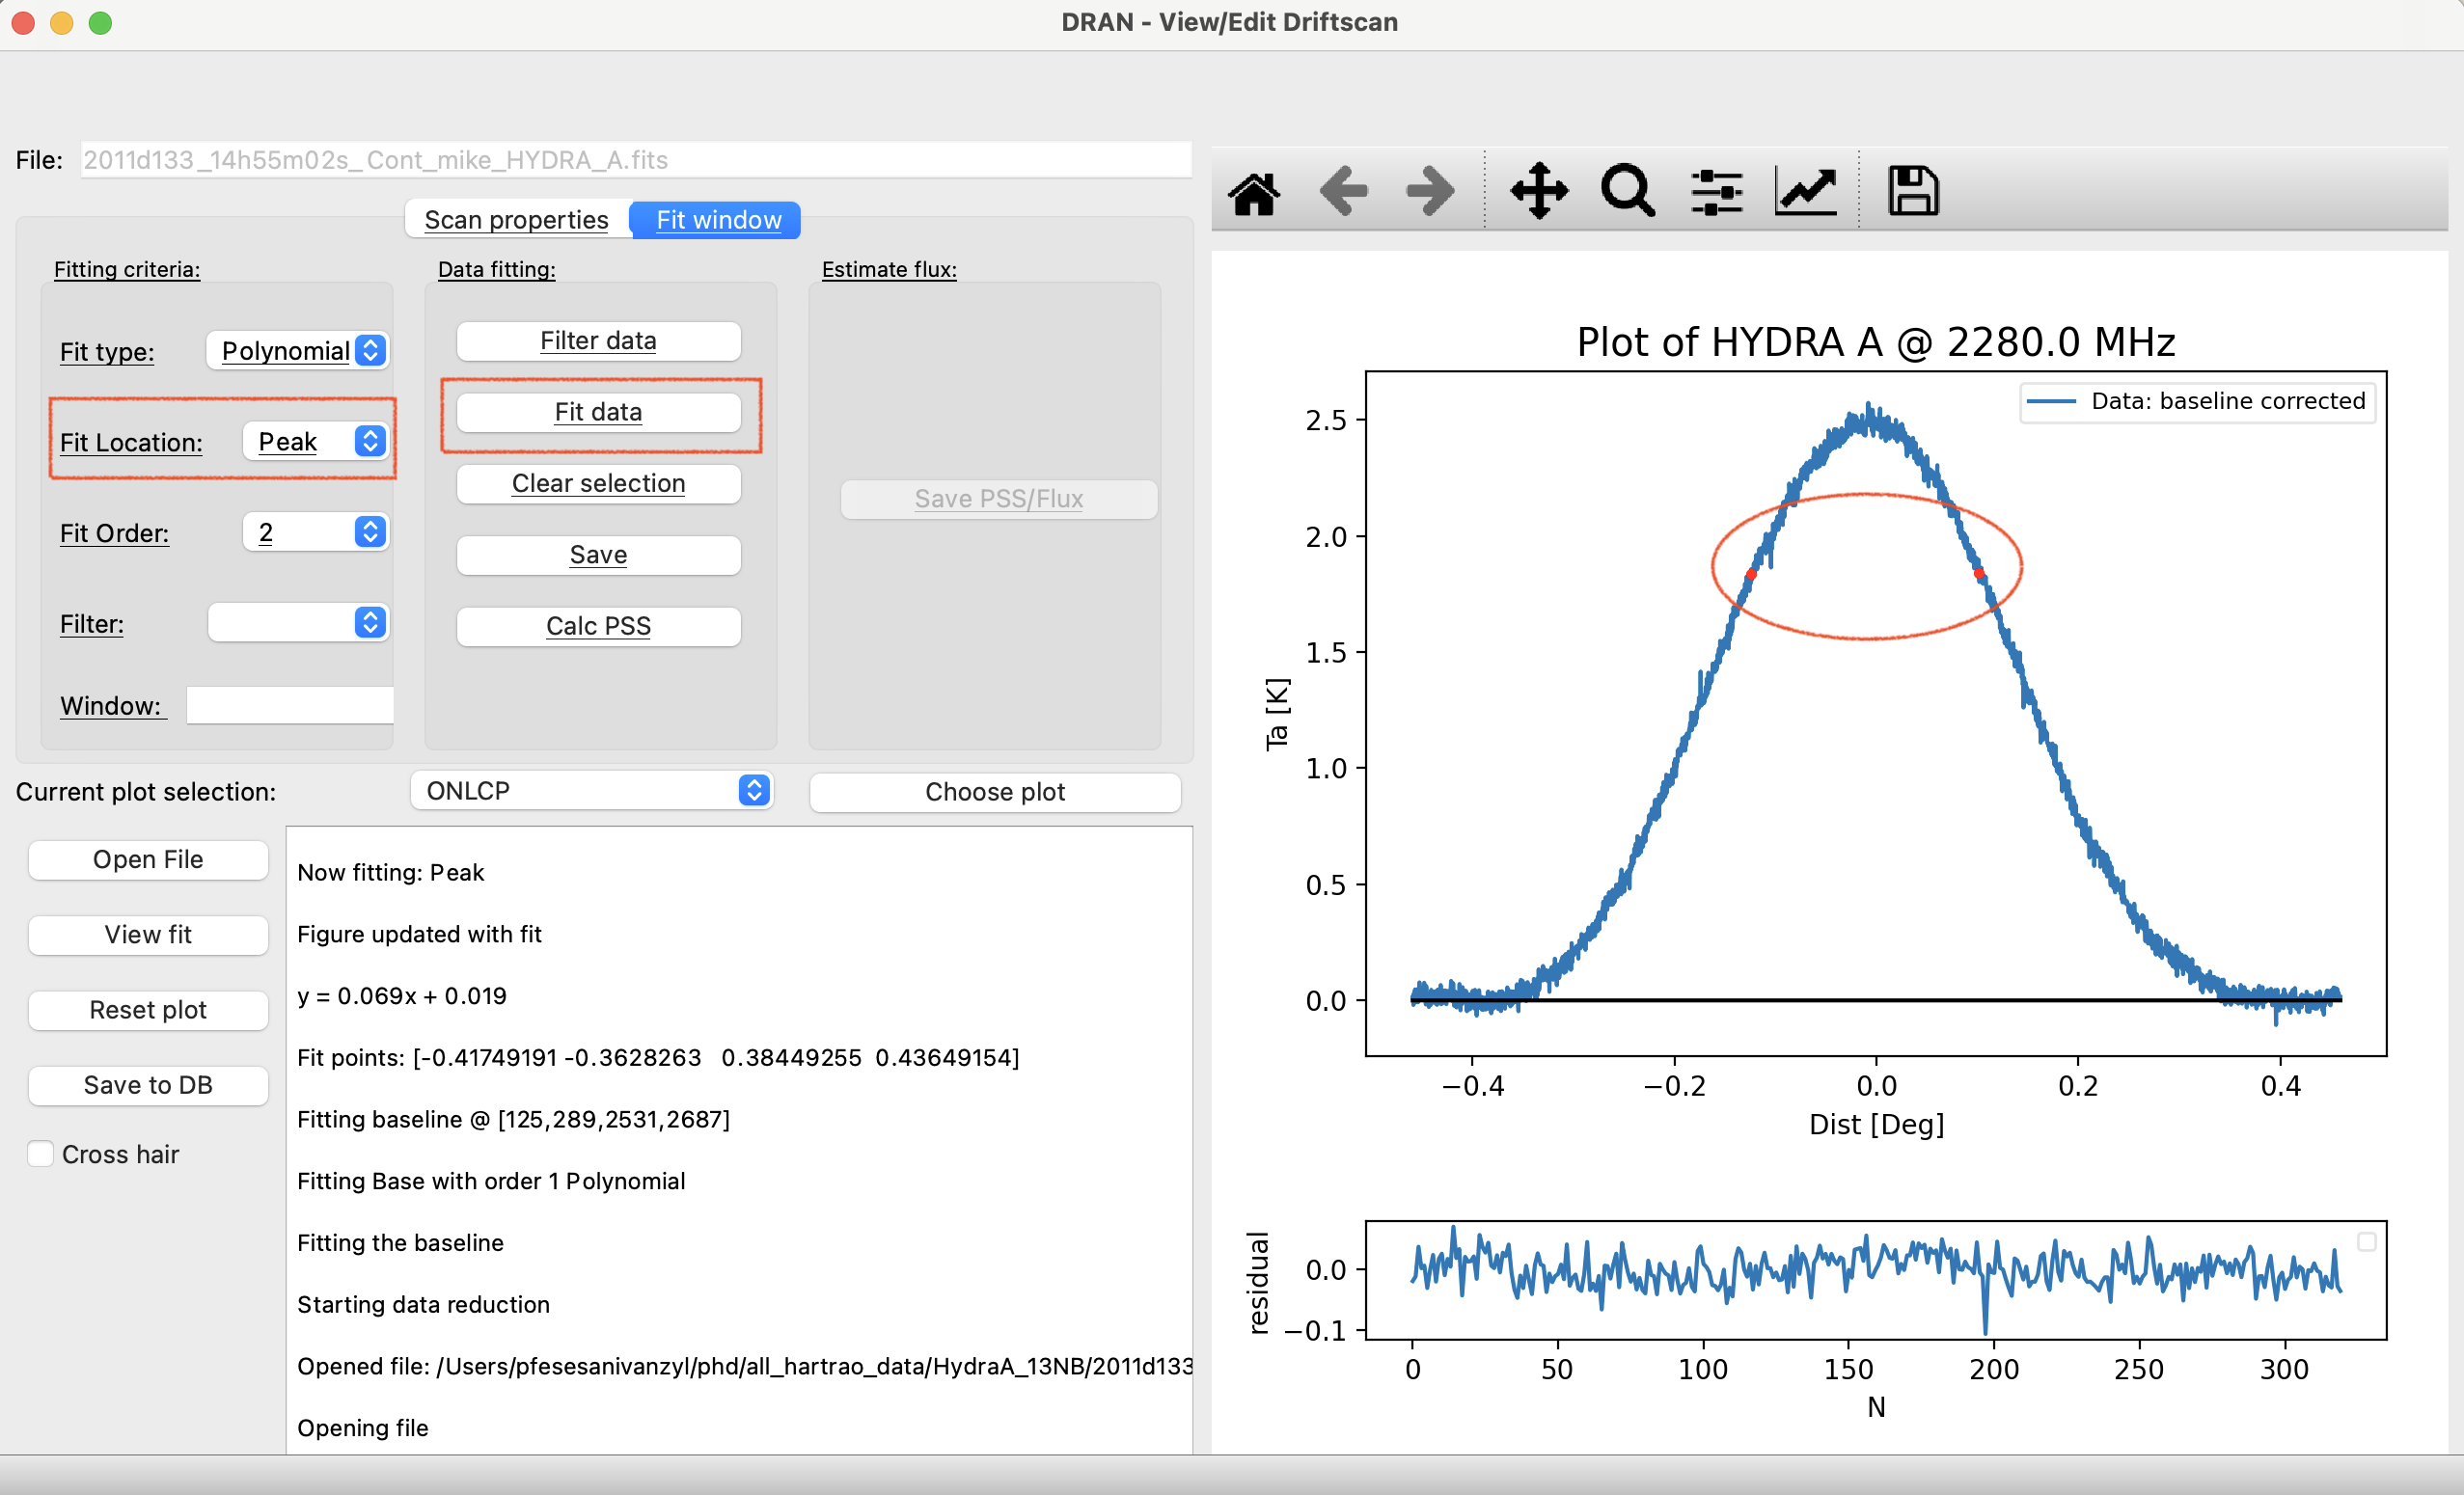Screen dimensions: 2464x1495
Task: Toggle the small checkbox in residual plot
Action: 2367,1242
